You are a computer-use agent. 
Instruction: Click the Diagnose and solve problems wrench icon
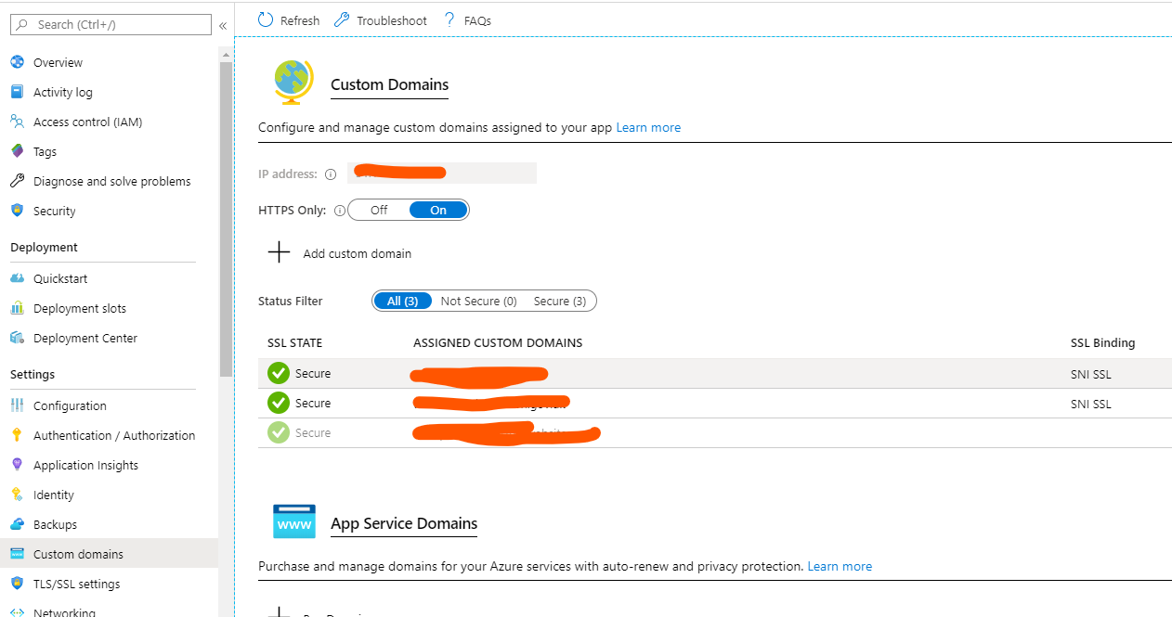tap(17, 181)
